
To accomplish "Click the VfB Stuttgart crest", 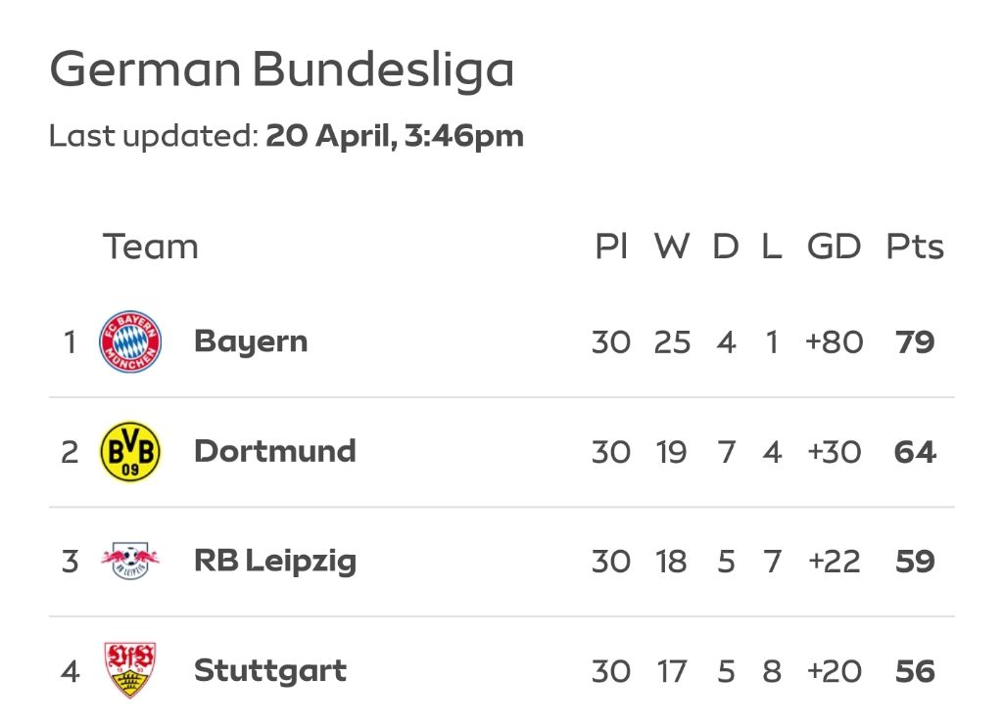I will click(130, 670).
